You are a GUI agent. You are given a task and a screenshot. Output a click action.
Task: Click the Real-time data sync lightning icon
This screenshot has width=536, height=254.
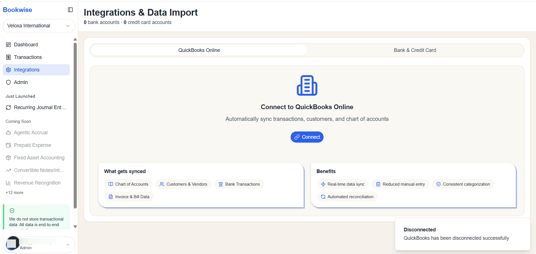tap(323, 184)
